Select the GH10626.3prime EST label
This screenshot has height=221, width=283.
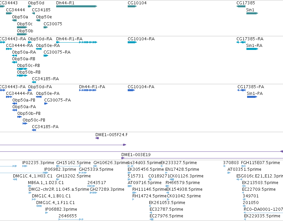pyautogui.click(x=110, y=163)
